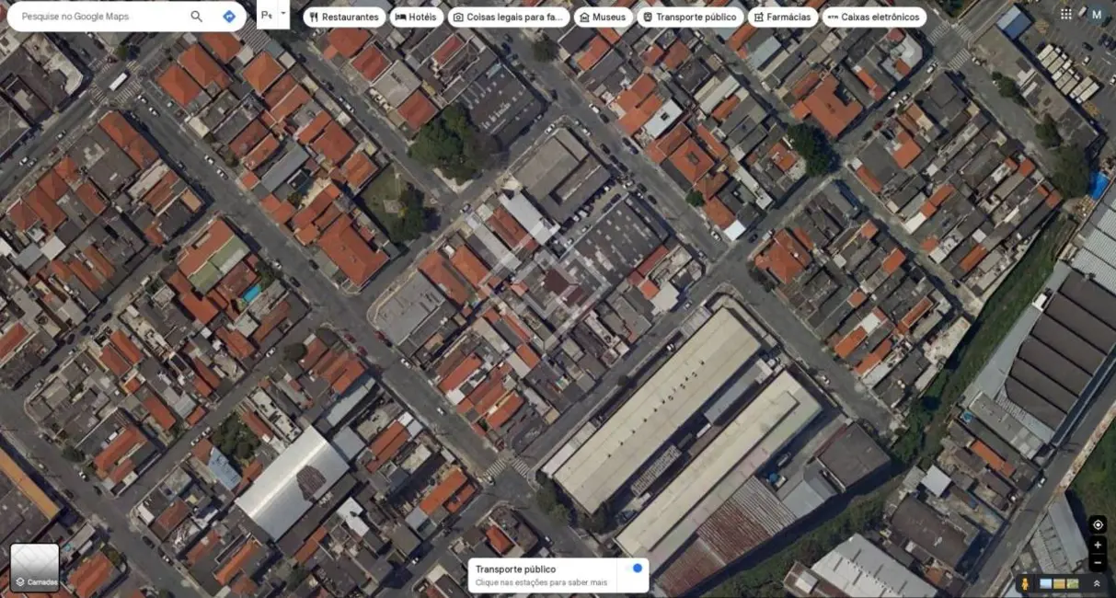The image size is (1116, 598).
Task: Toggle the Transporte público switch off
Action: [x=633, y=569]
